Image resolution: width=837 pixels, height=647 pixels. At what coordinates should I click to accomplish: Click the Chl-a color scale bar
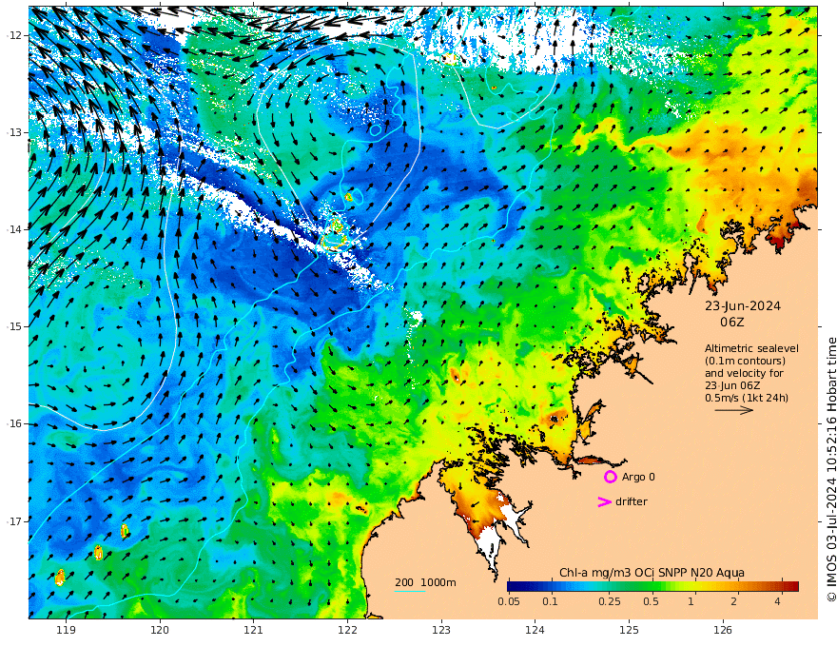pos(652,586)
